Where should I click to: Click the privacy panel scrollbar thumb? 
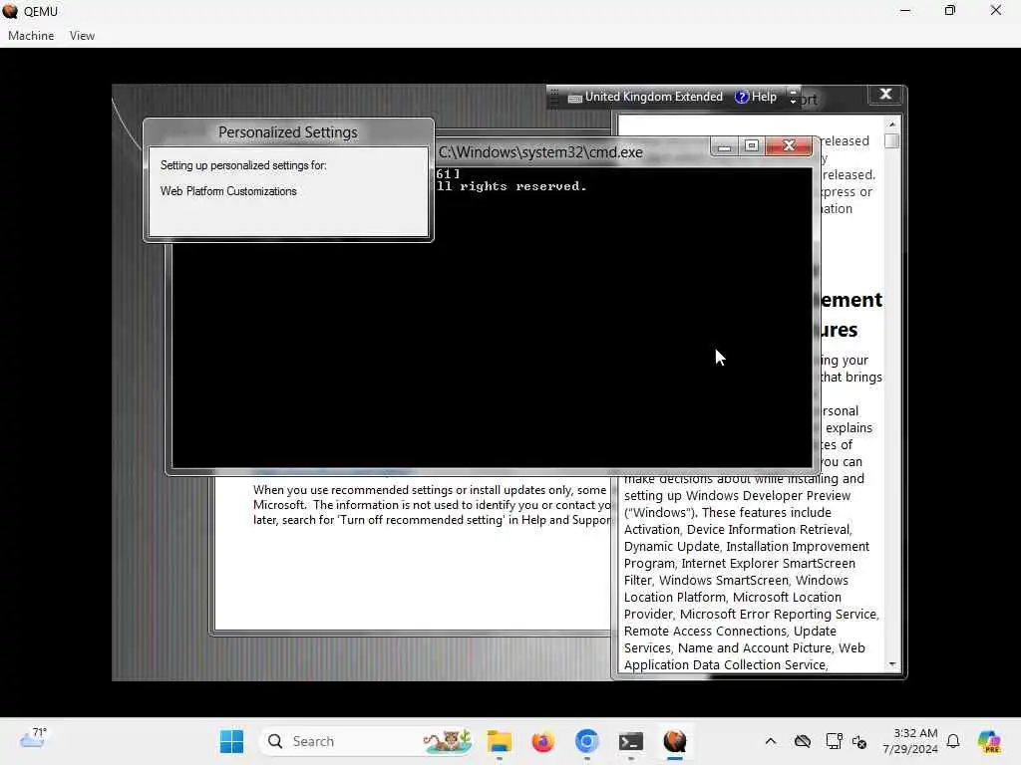[x=892, y=140]
